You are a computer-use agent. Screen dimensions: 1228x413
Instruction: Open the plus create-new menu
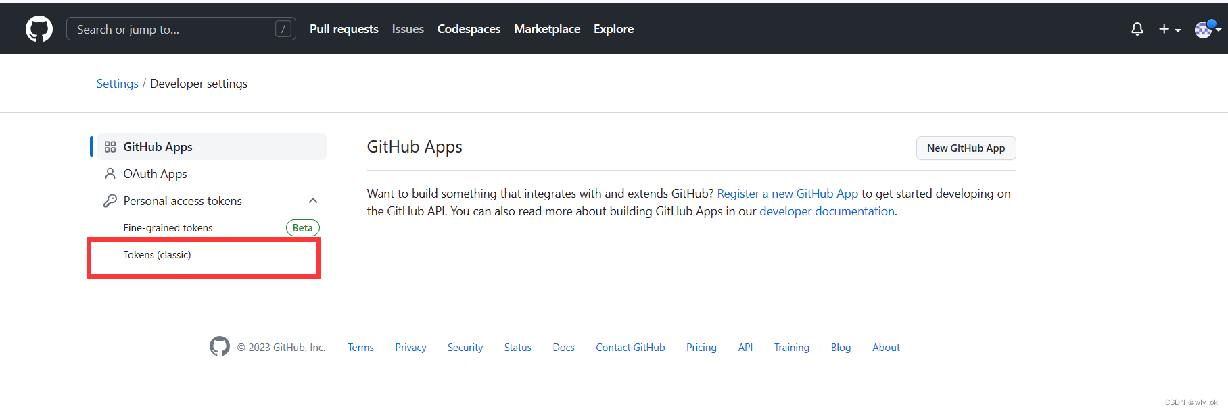coord(1170,29)
